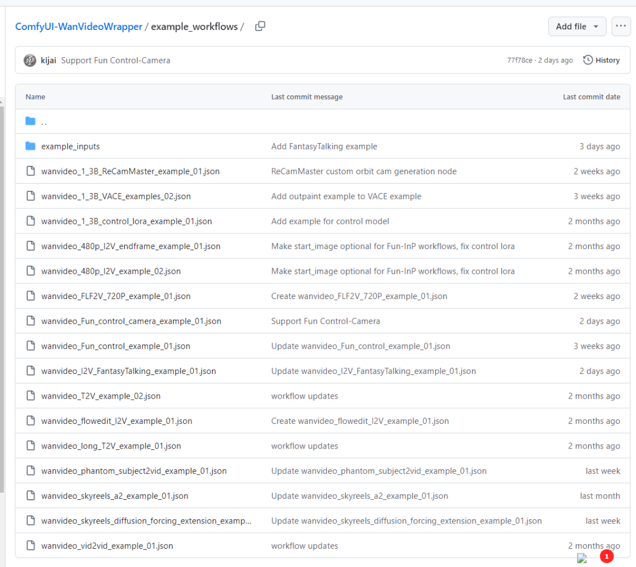The height and width of the screenshot is (567, 636).
Task: Click 'Add FantasyTalking example' commit message
Action: coord(324,147)
